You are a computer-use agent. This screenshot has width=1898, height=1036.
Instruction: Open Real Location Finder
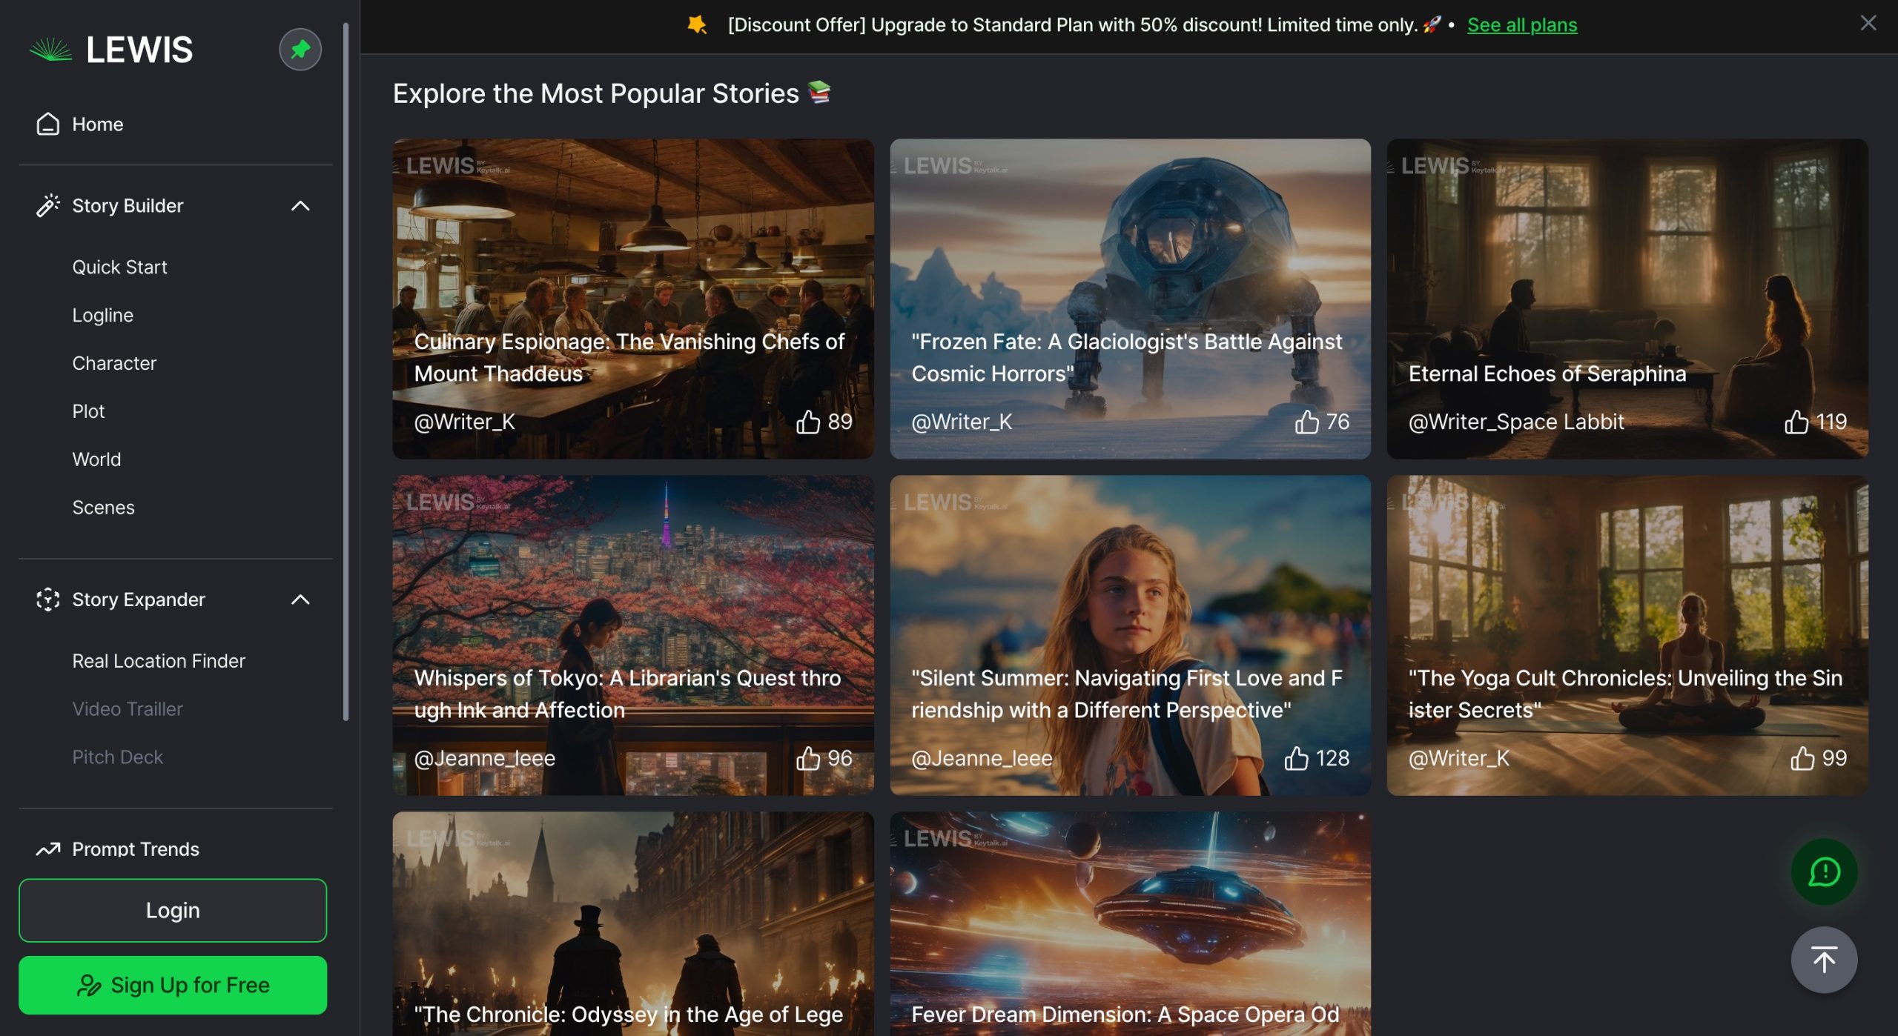point(158,660)
